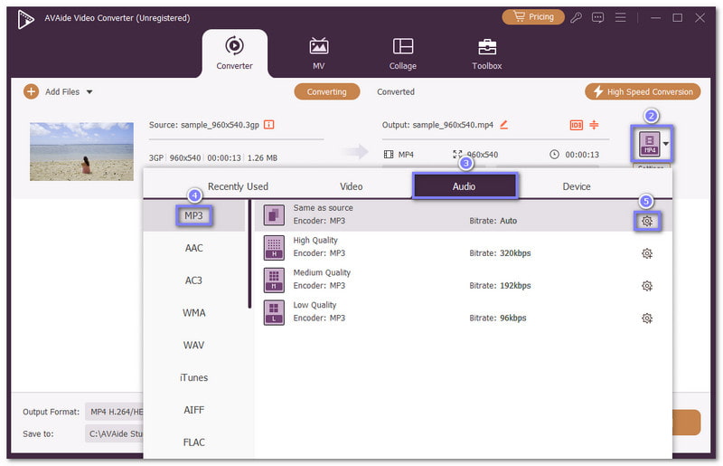Viewport: 723px width, 466px height.
Task: Select iTunes in the format list
Action: point(193,377)
